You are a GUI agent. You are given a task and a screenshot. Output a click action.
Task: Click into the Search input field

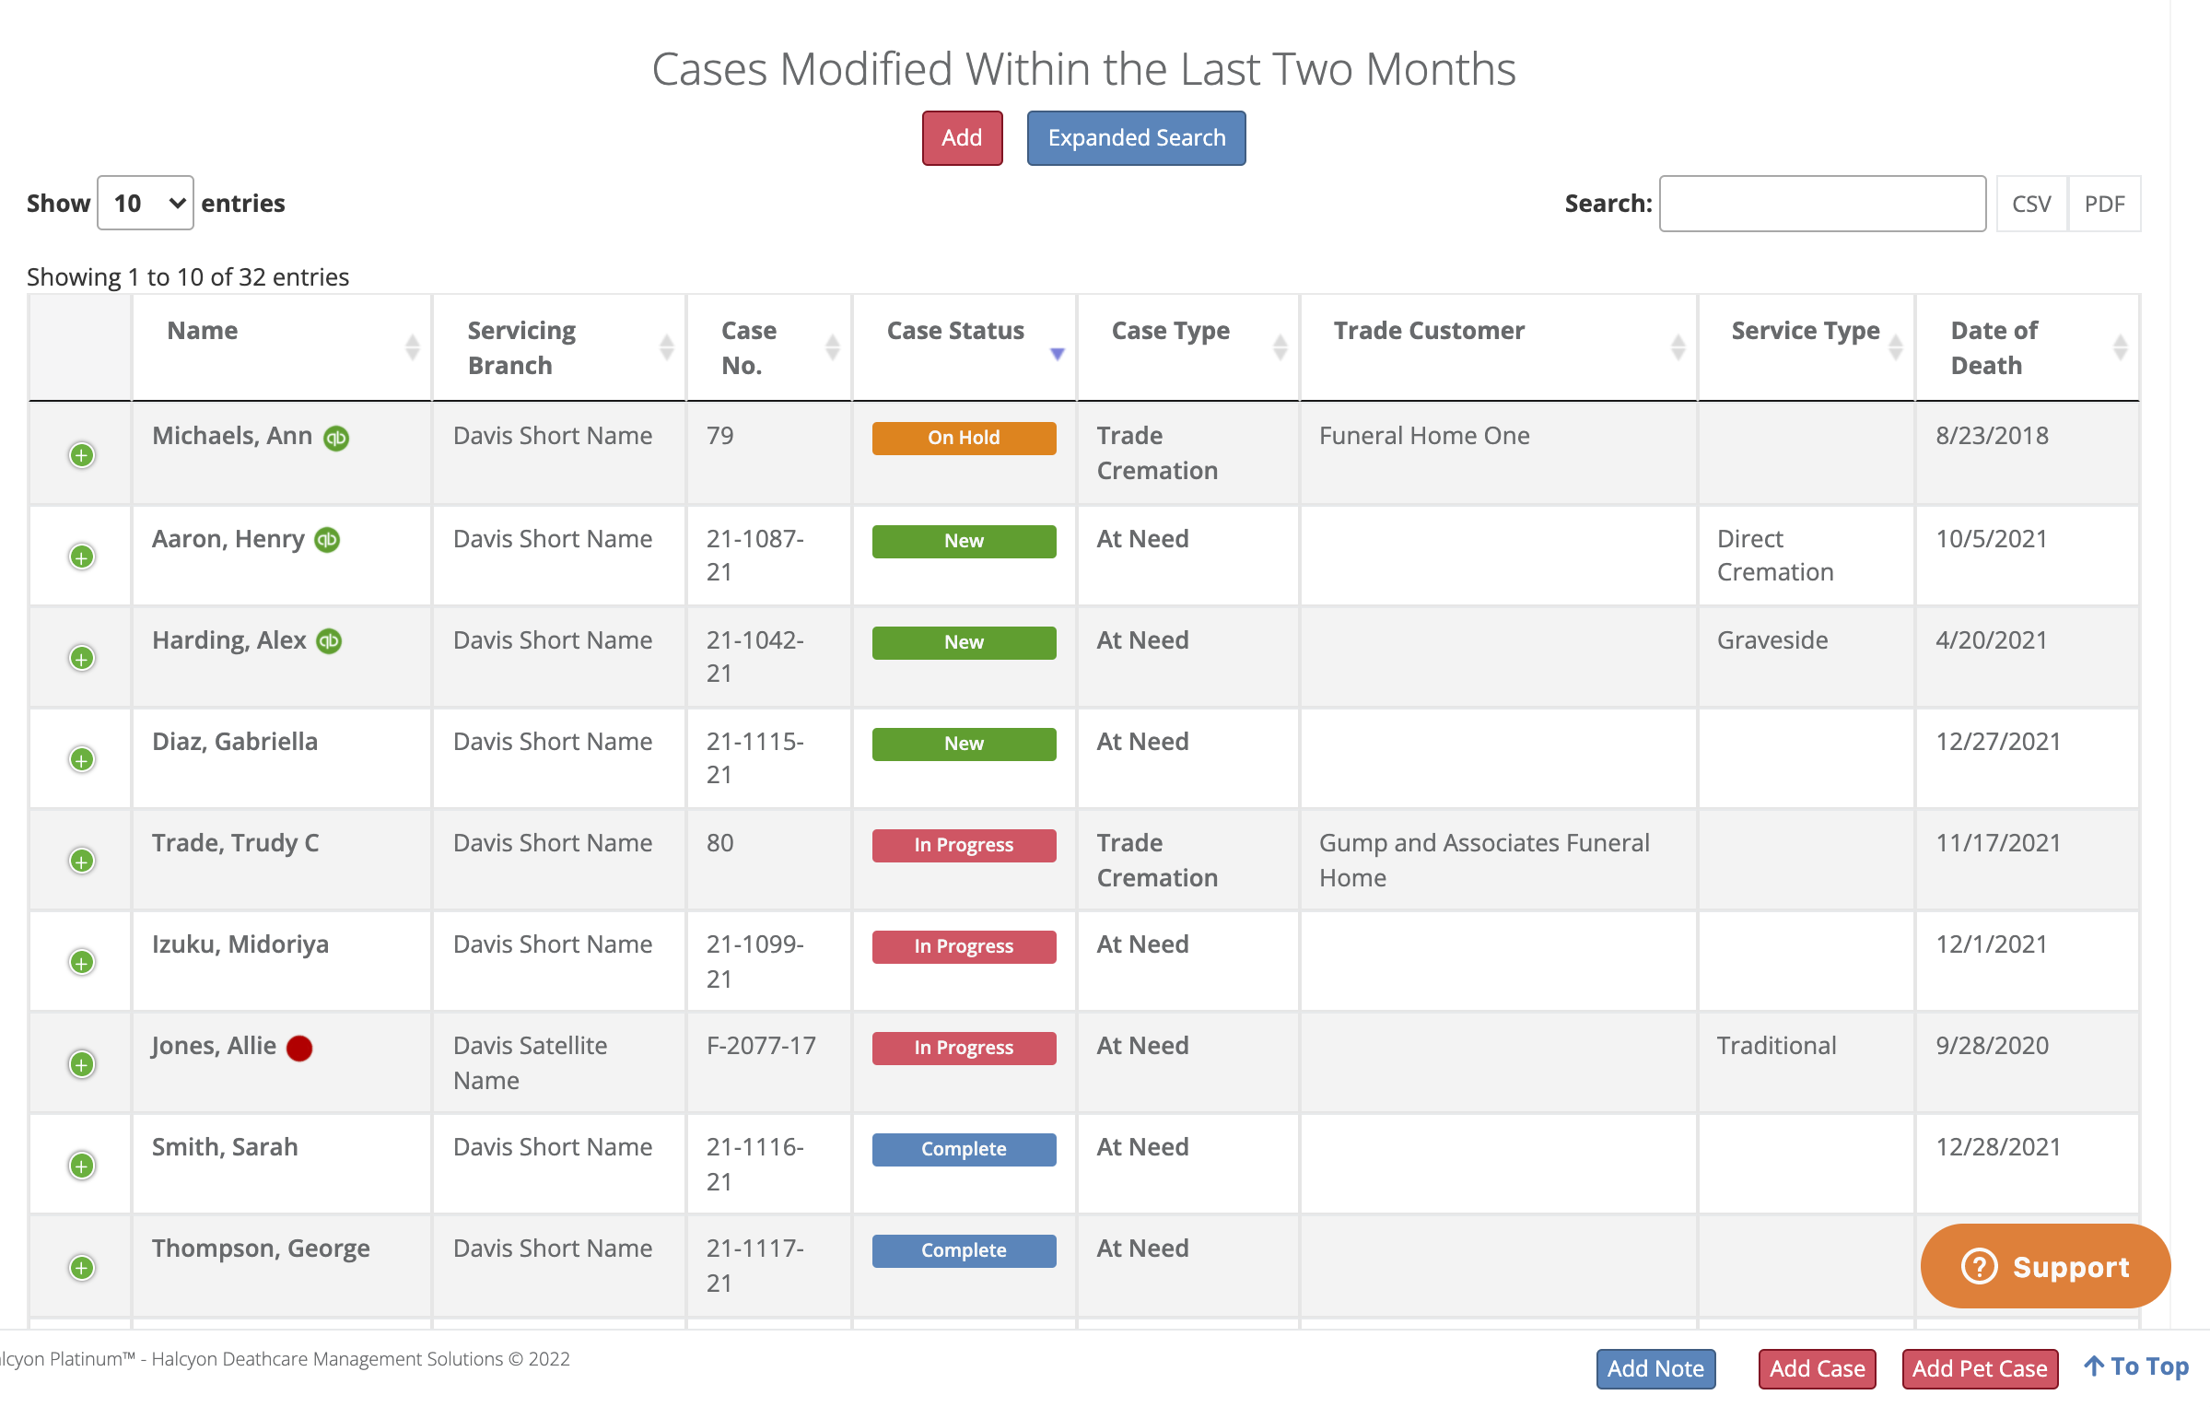(x=1821, y=204)
